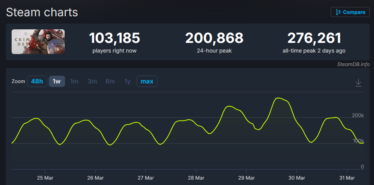Select the 1w zoom range

pyautogui.click(x=57, y=81)
